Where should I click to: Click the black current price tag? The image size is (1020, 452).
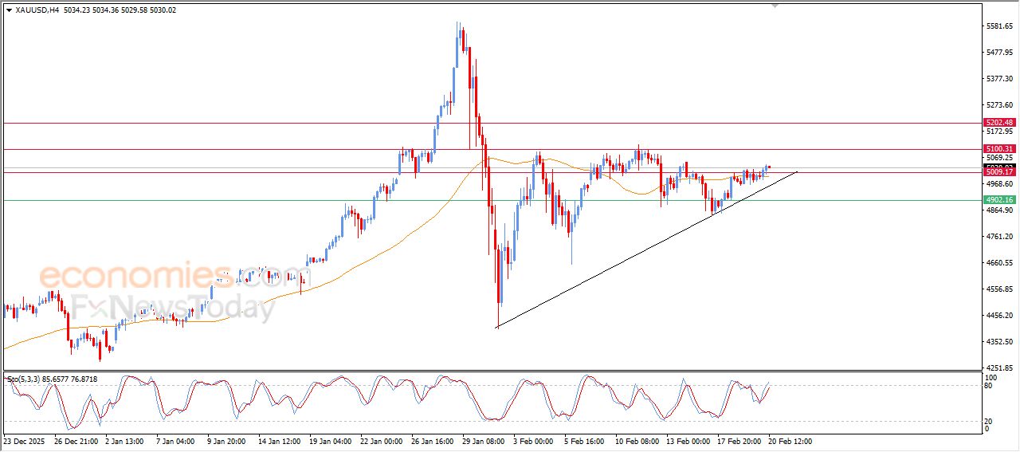pos(998,167)
